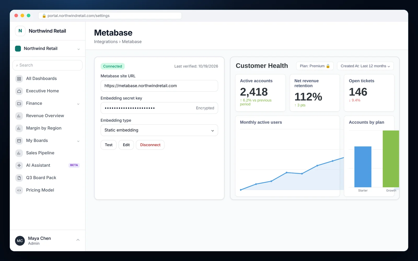Expand the My Boards section chevron

(78, 141)
